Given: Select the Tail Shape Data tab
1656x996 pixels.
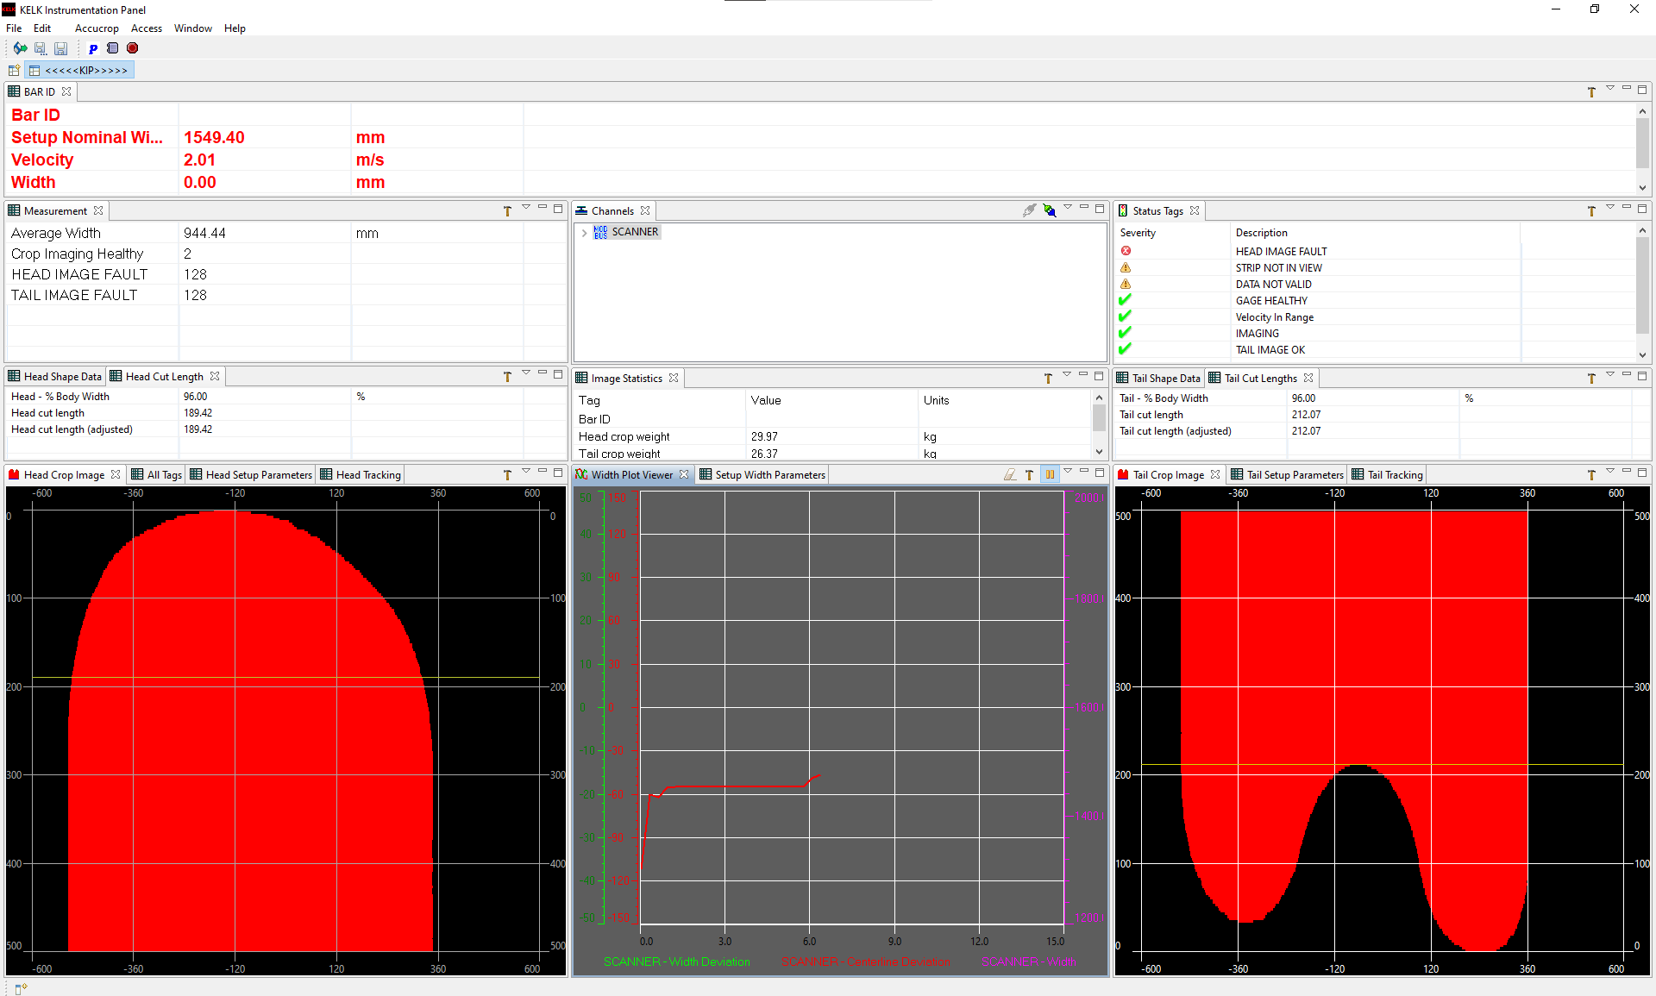Looking at the screenshot, I should pos(1158,379).
